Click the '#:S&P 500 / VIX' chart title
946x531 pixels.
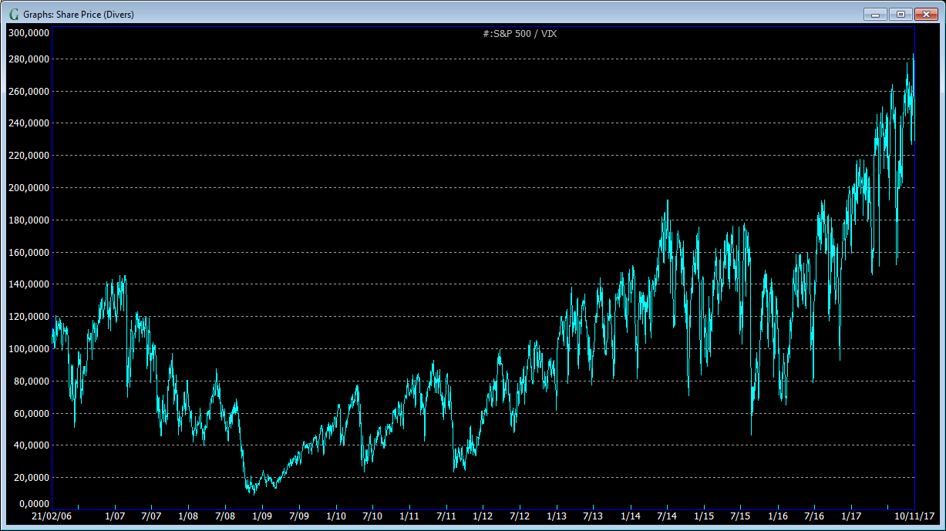pyautogui.click(x=518, y=34)
